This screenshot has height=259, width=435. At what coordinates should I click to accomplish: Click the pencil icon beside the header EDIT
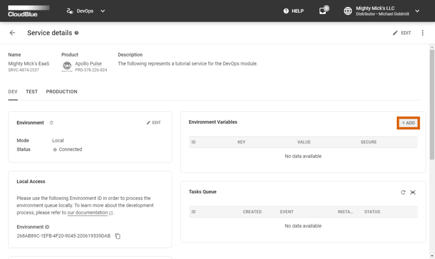tap(395, 33)
